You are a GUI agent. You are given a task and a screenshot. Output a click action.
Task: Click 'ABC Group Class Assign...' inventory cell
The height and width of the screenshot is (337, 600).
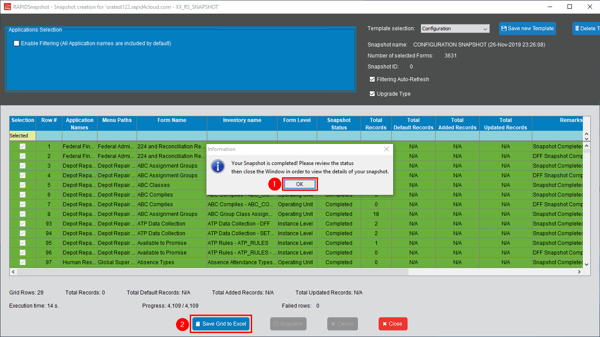[242, 214]
